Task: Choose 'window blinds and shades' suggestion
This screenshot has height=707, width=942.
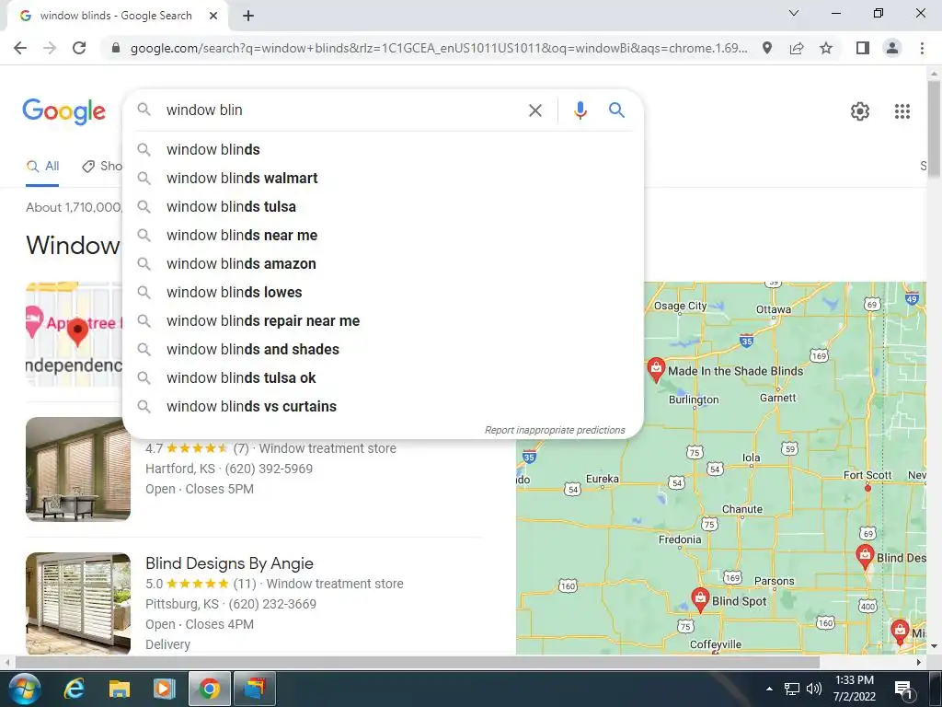Action: tap(383, 349)
